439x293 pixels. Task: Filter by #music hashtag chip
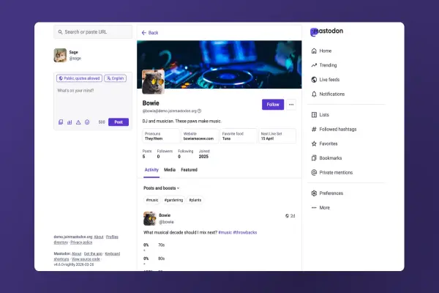click(x=152, y=200)
